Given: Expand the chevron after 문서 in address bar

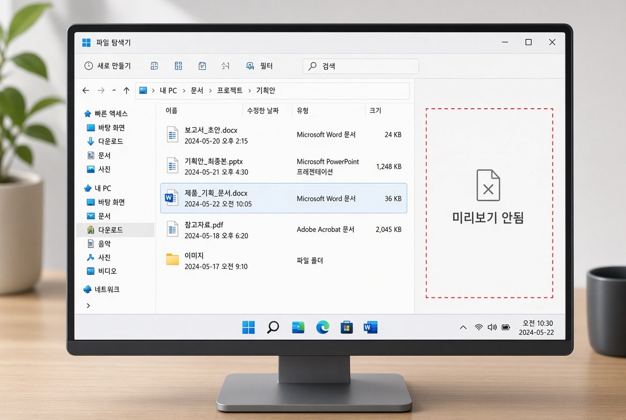Looking at the screenshot, I should point(211,91).
